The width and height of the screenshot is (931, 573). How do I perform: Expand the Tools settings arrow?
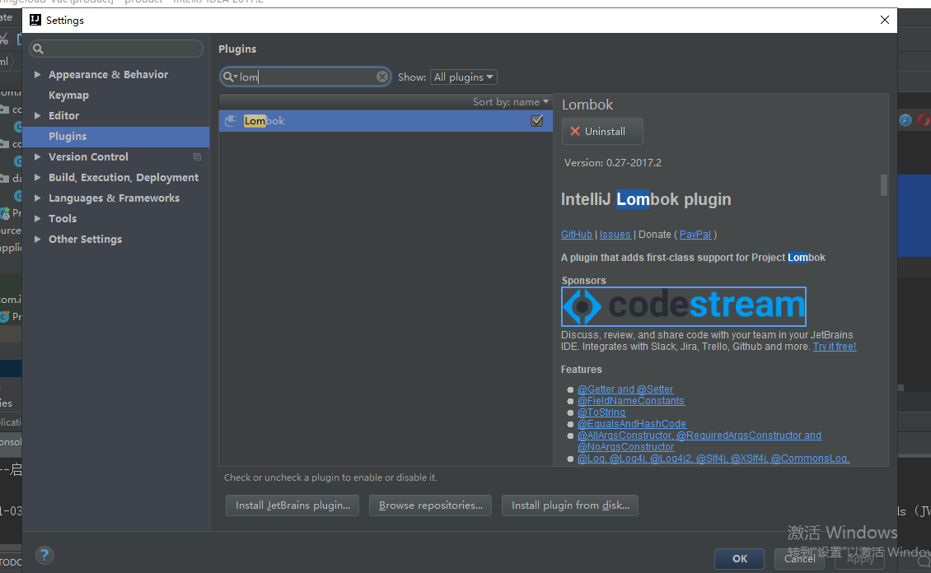[x=37, y=219]
